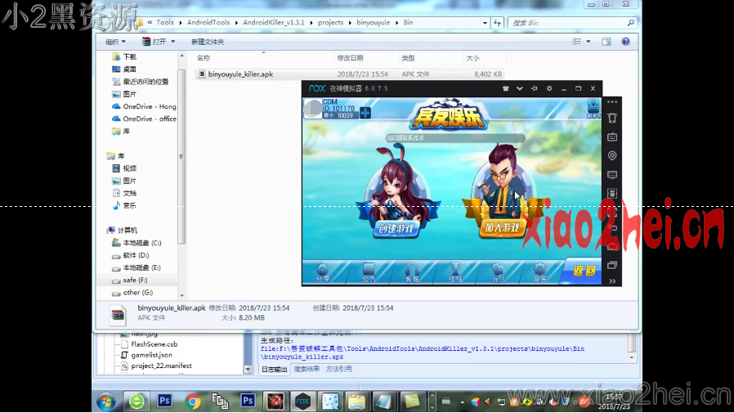Click the Nox multi-window icon
Image resolution: width=734 pixels, height=413 pixels.
click(x=612, y=265)
